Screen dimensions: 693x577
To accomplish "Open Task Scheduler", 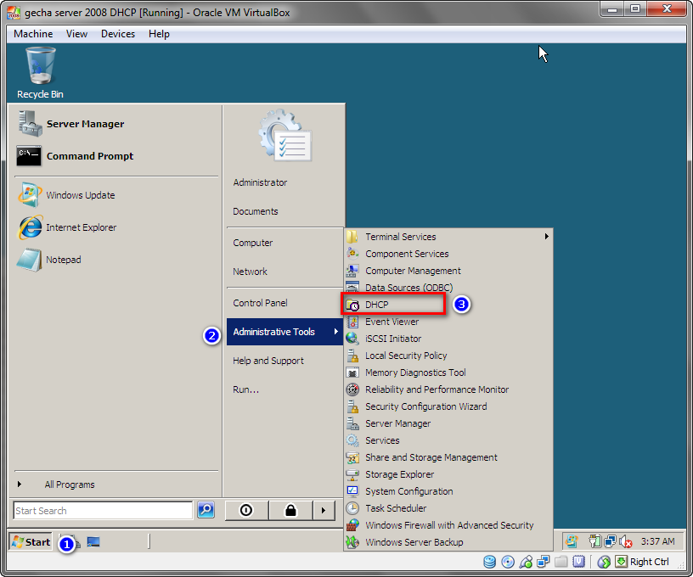I will coord(448,508).
